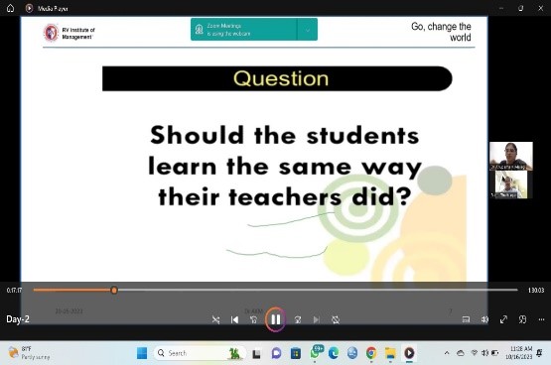Toggle shuffle mode in Media Player
551x365 pixels.
point(215,319)
